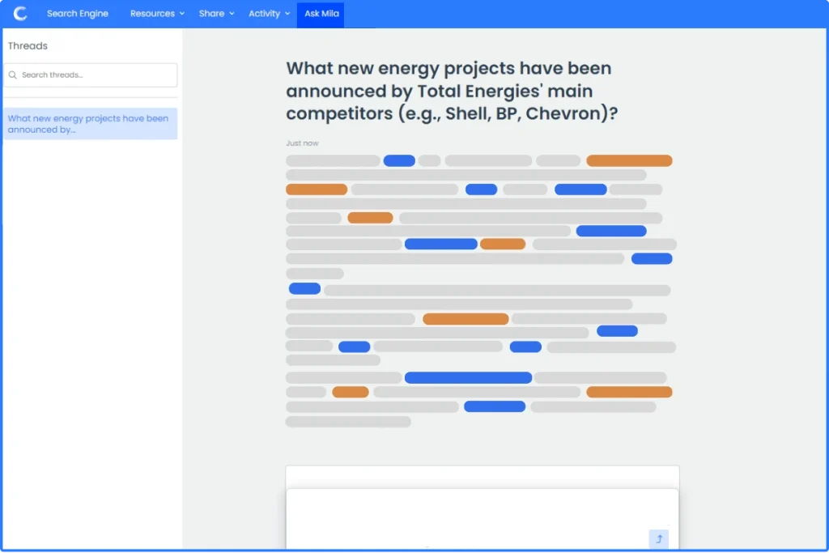Switch to the Ask Mila tab
This screenshot has height=553, width=829.
[321, 14]
